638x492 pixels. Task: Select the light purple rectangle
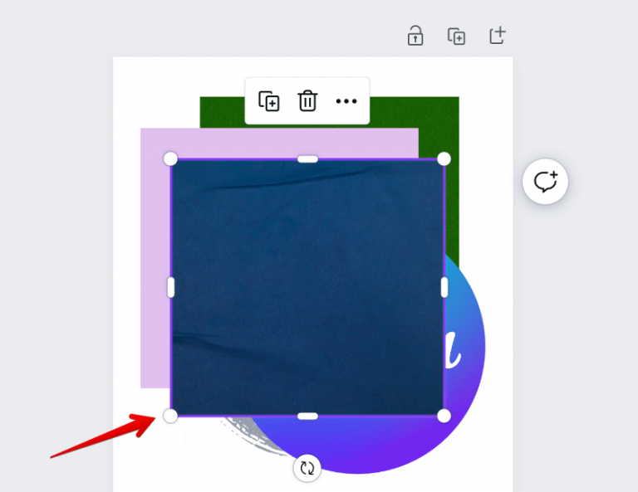click(155, 260)
